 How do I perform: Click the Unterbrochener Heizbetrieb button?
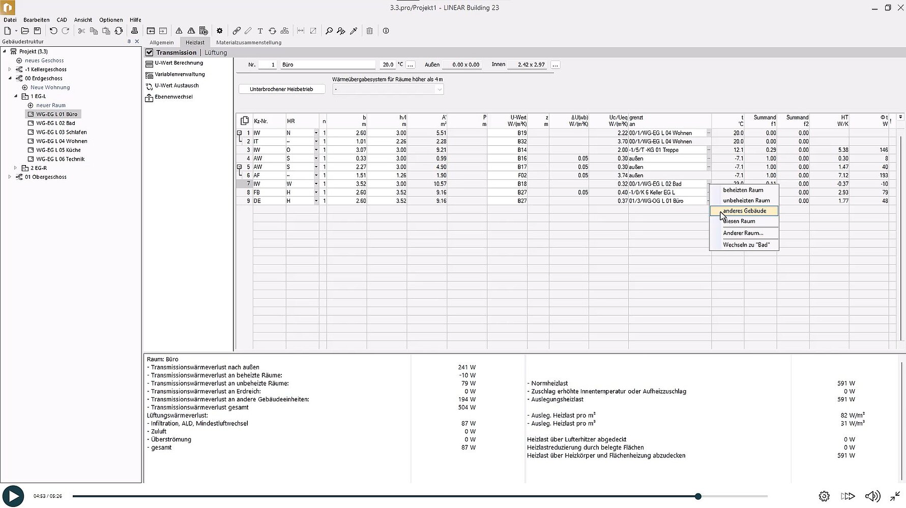pos(281,89)
